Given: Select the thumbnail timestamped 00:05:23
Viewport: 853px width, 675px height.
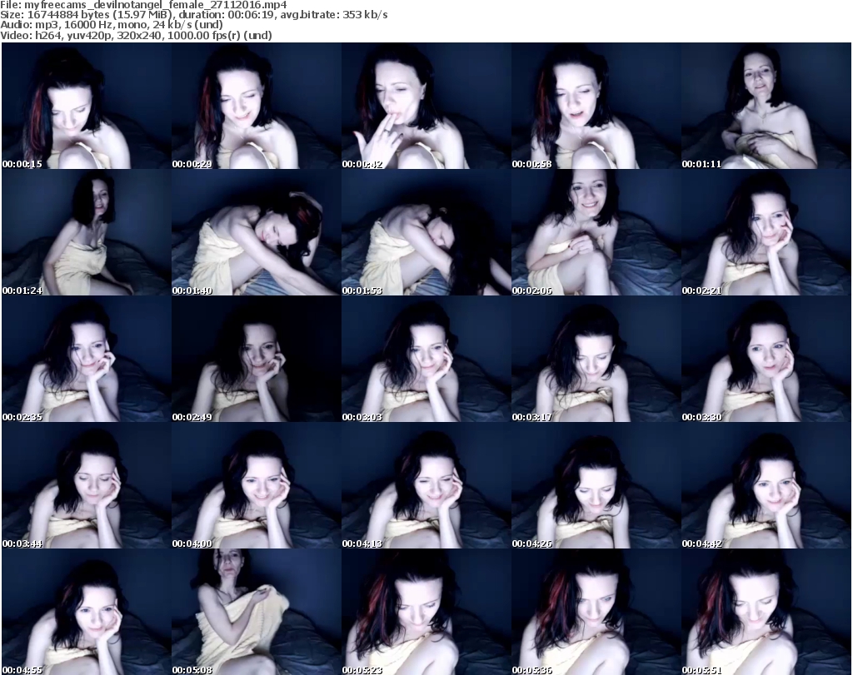Looking at the screenshot, I should (426, 612).
